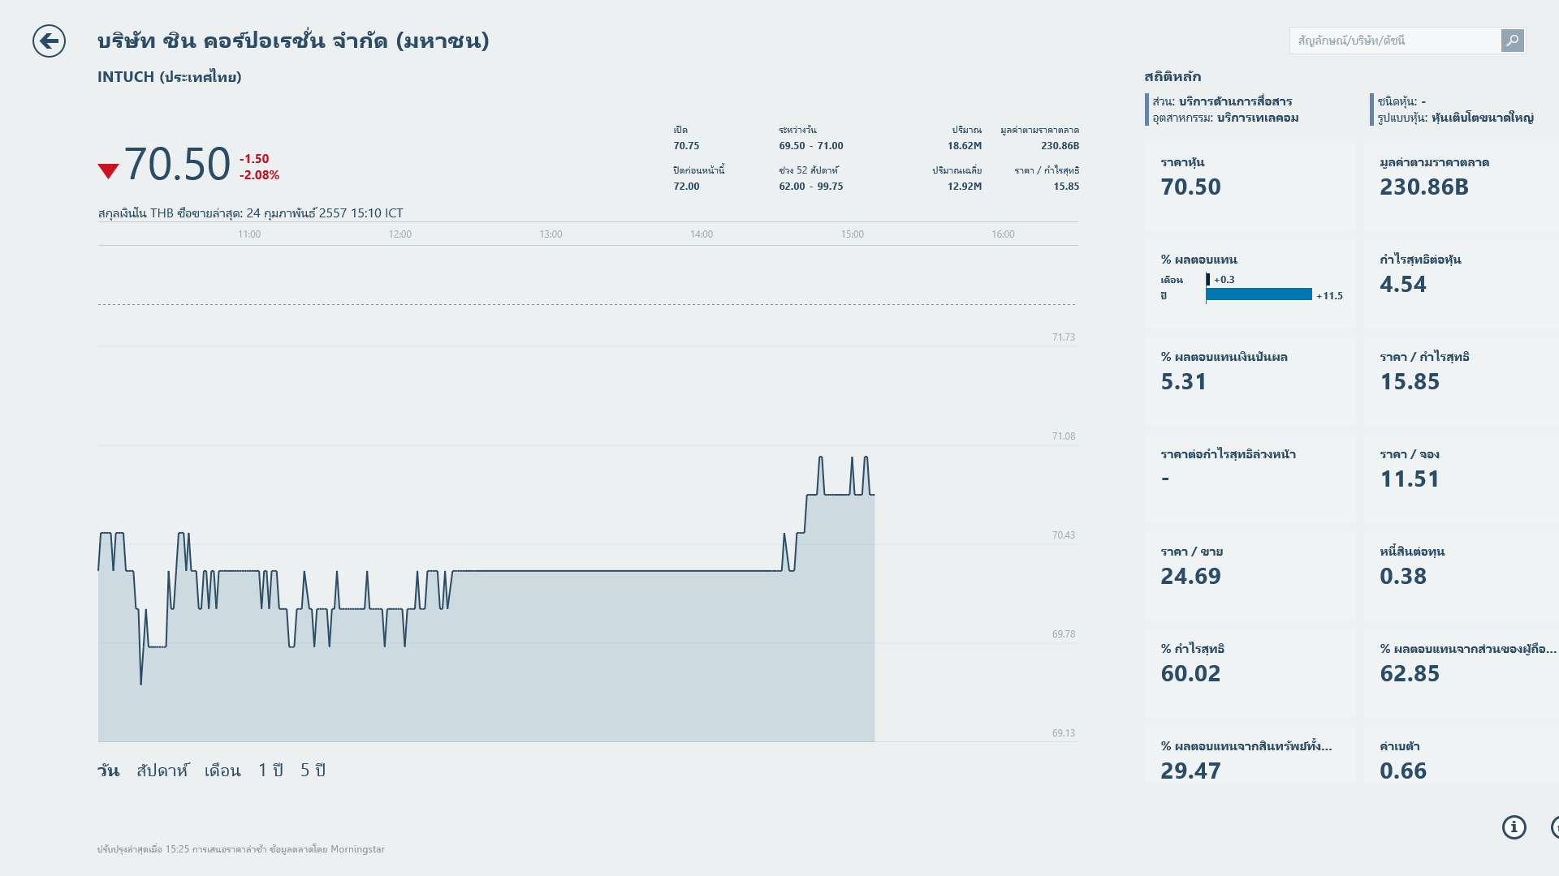The image size is (1559, 876).
Task: Click the search magnifier icon
Action: (1512, 41)
